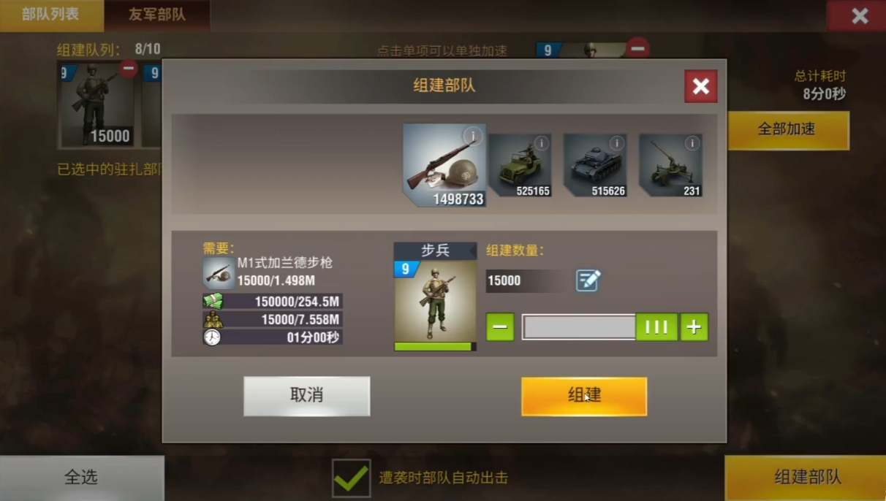The image size is (886, 501).
Task: Increase build quantity with plus button
Action: click(694, 327)
